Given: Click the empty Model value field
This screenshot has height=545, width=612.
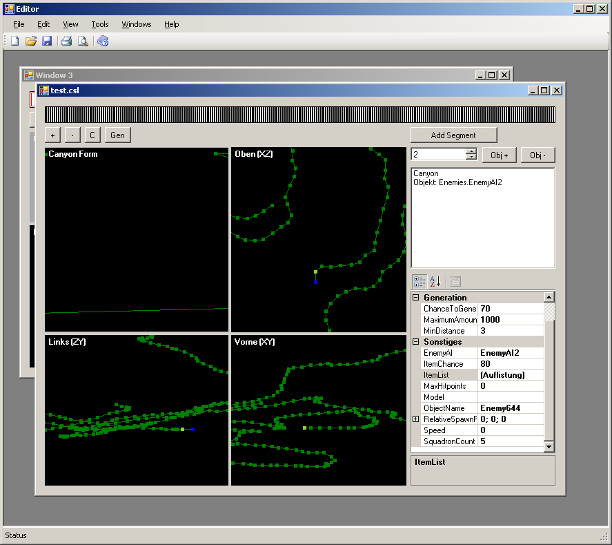Looking at the screenshot, I should (511, 397).
